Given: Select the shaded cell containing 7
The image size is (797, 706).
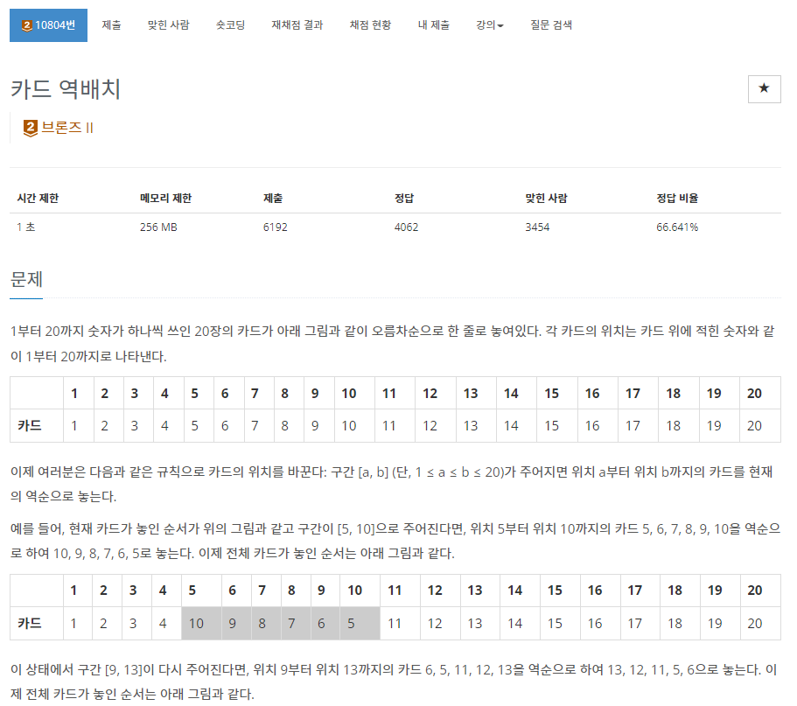Looking at the screenshot, I should [296, 623].
